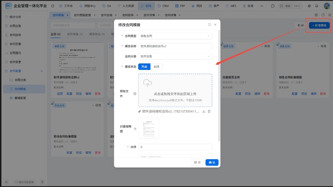Viewport: 333px width, 187px height.
Task: Open the 流程中心 top menu
Action: coord(87,6)
